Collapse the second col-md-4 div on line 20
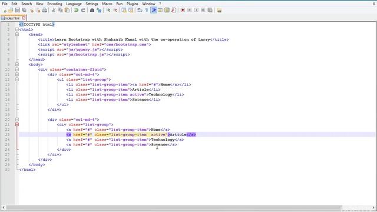This screenshot has height=212, width=377. click(x=17, y=120)
